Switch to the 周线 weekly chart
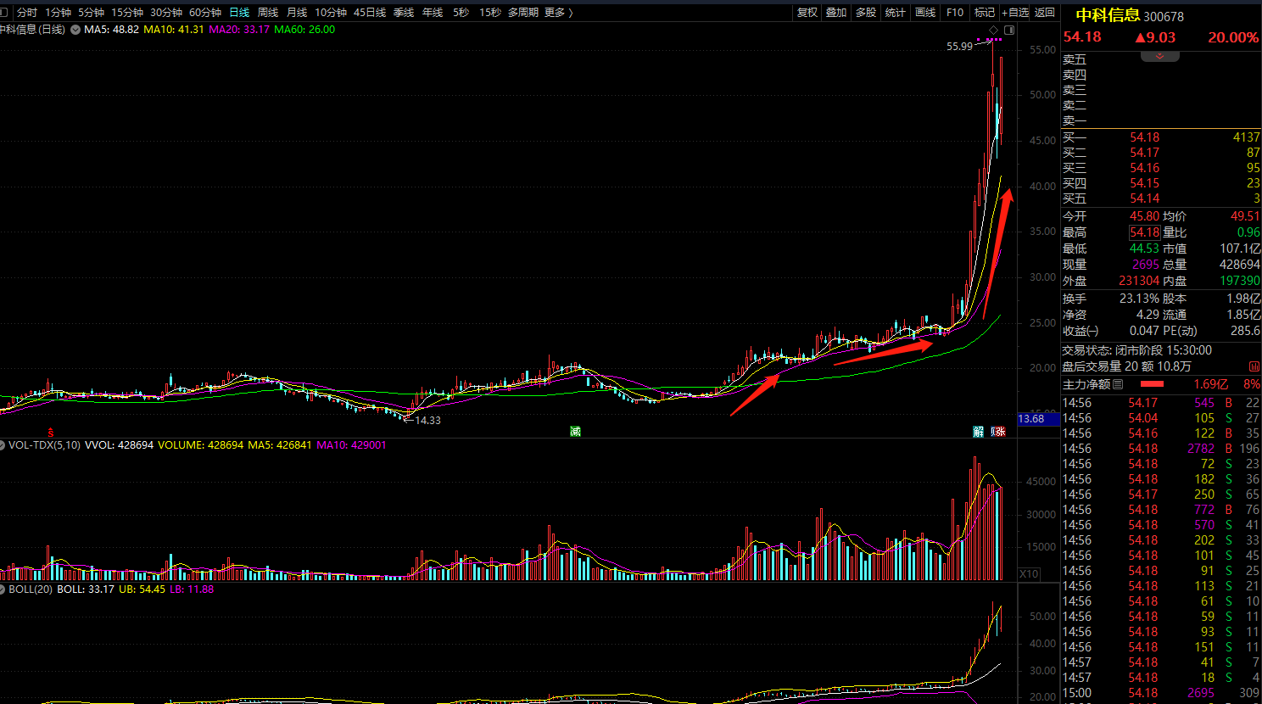Viewport: 1262px width, 704px height. coord(268,12)
